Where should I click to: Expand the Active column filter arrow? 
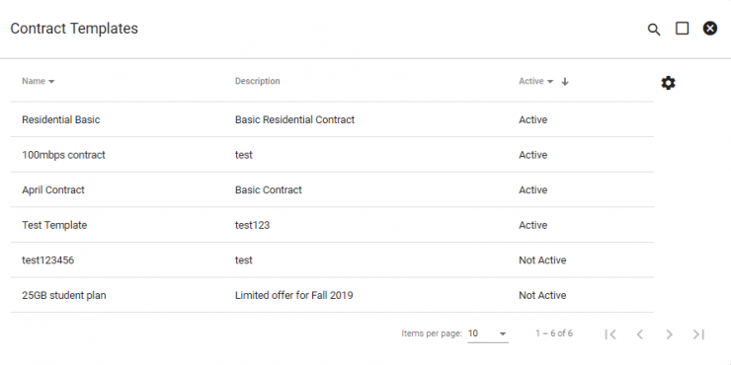550,82
